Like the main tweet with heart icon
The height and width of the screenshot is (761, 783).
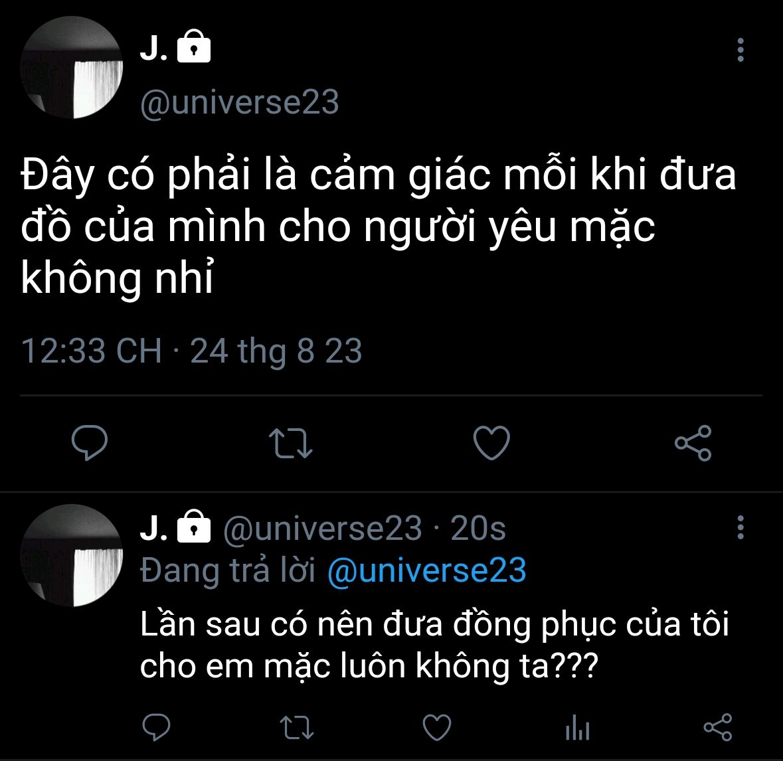coord(491,442)
